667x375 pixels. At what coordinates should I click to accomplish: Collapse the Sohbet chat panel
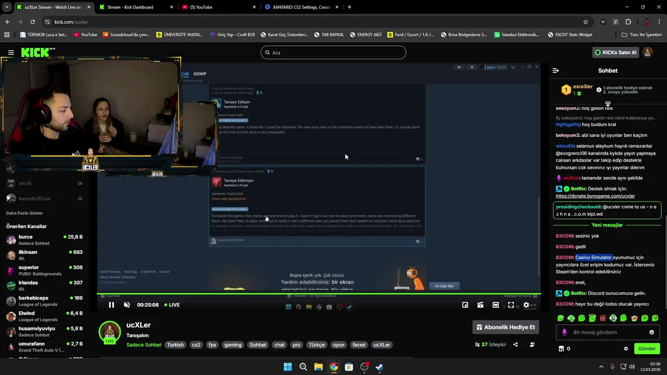tap(555, 70)
